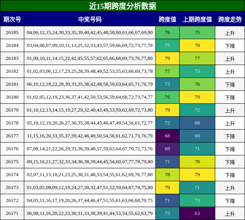Select period number 26181
Viewport: 245px width, 220px height.
click(12, 84)
